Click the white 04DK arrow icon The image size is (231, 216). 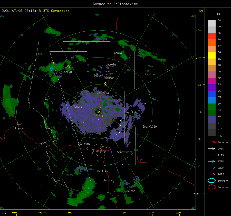click(x=211, y=149)
